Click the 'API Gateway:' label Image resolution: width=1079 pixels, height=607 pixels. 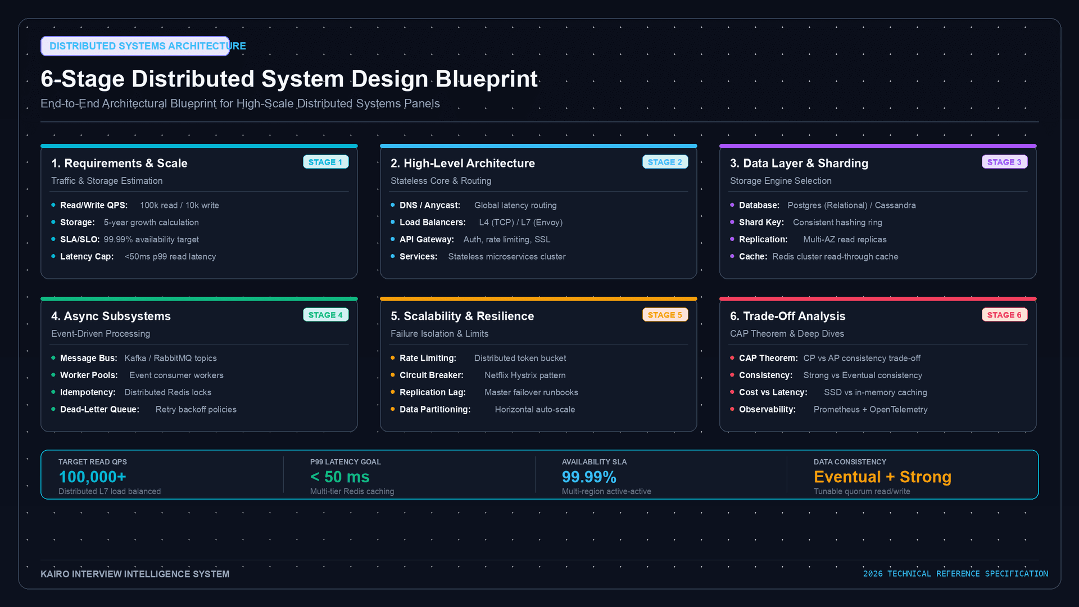427,239
